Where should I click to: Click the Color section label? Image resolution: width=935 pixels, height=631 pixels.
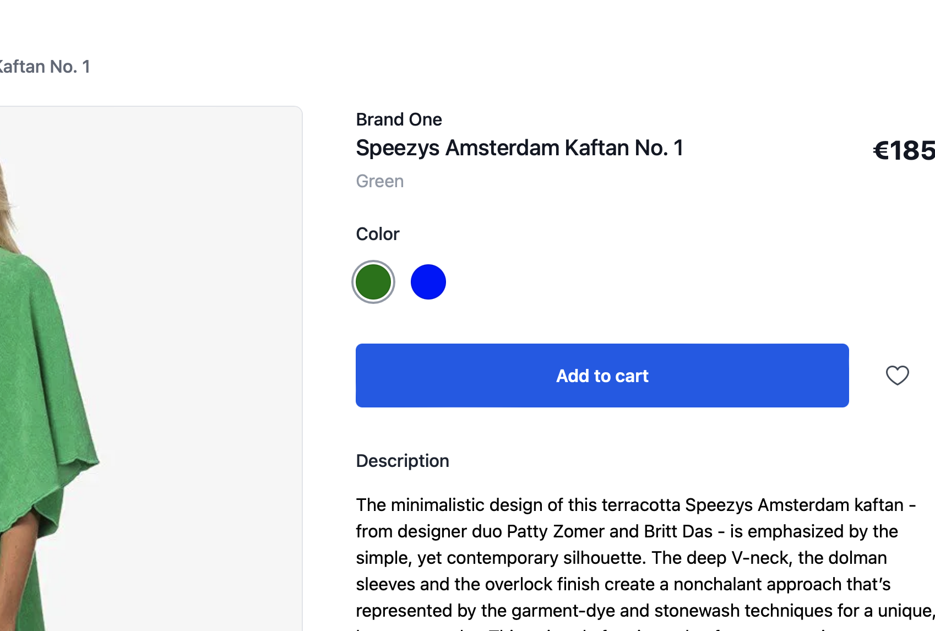[377, 234]
